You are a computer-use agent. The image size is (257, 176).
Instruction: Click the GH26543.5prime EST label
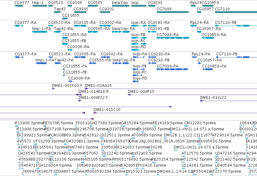(x=34, y=153)
